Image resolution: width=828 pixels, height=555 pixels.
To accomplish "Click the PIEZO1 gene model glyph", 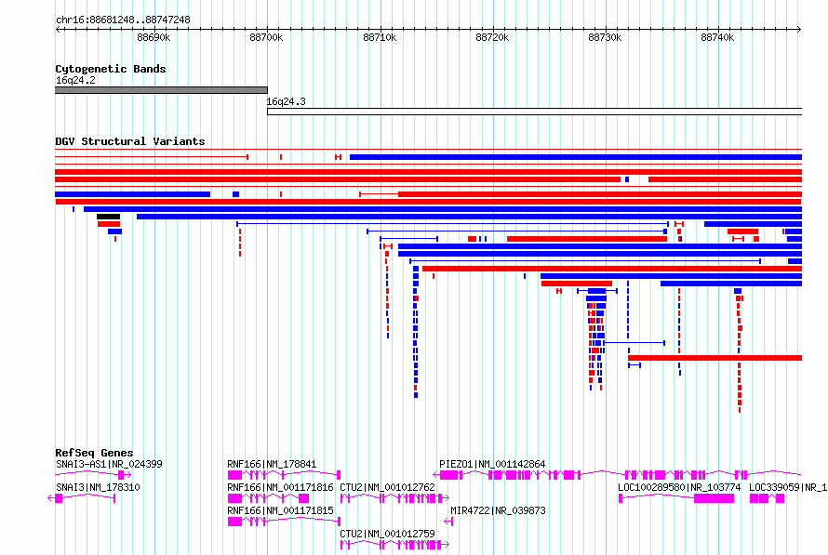I will coord(617,475).
